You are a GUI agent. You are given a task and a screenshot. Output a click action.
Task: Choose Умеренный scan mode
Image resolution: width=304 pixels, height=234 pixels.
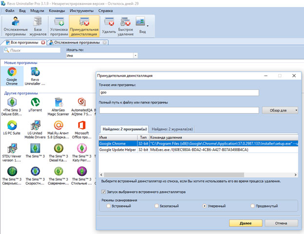pyautogui.click(x=204, y=206)
